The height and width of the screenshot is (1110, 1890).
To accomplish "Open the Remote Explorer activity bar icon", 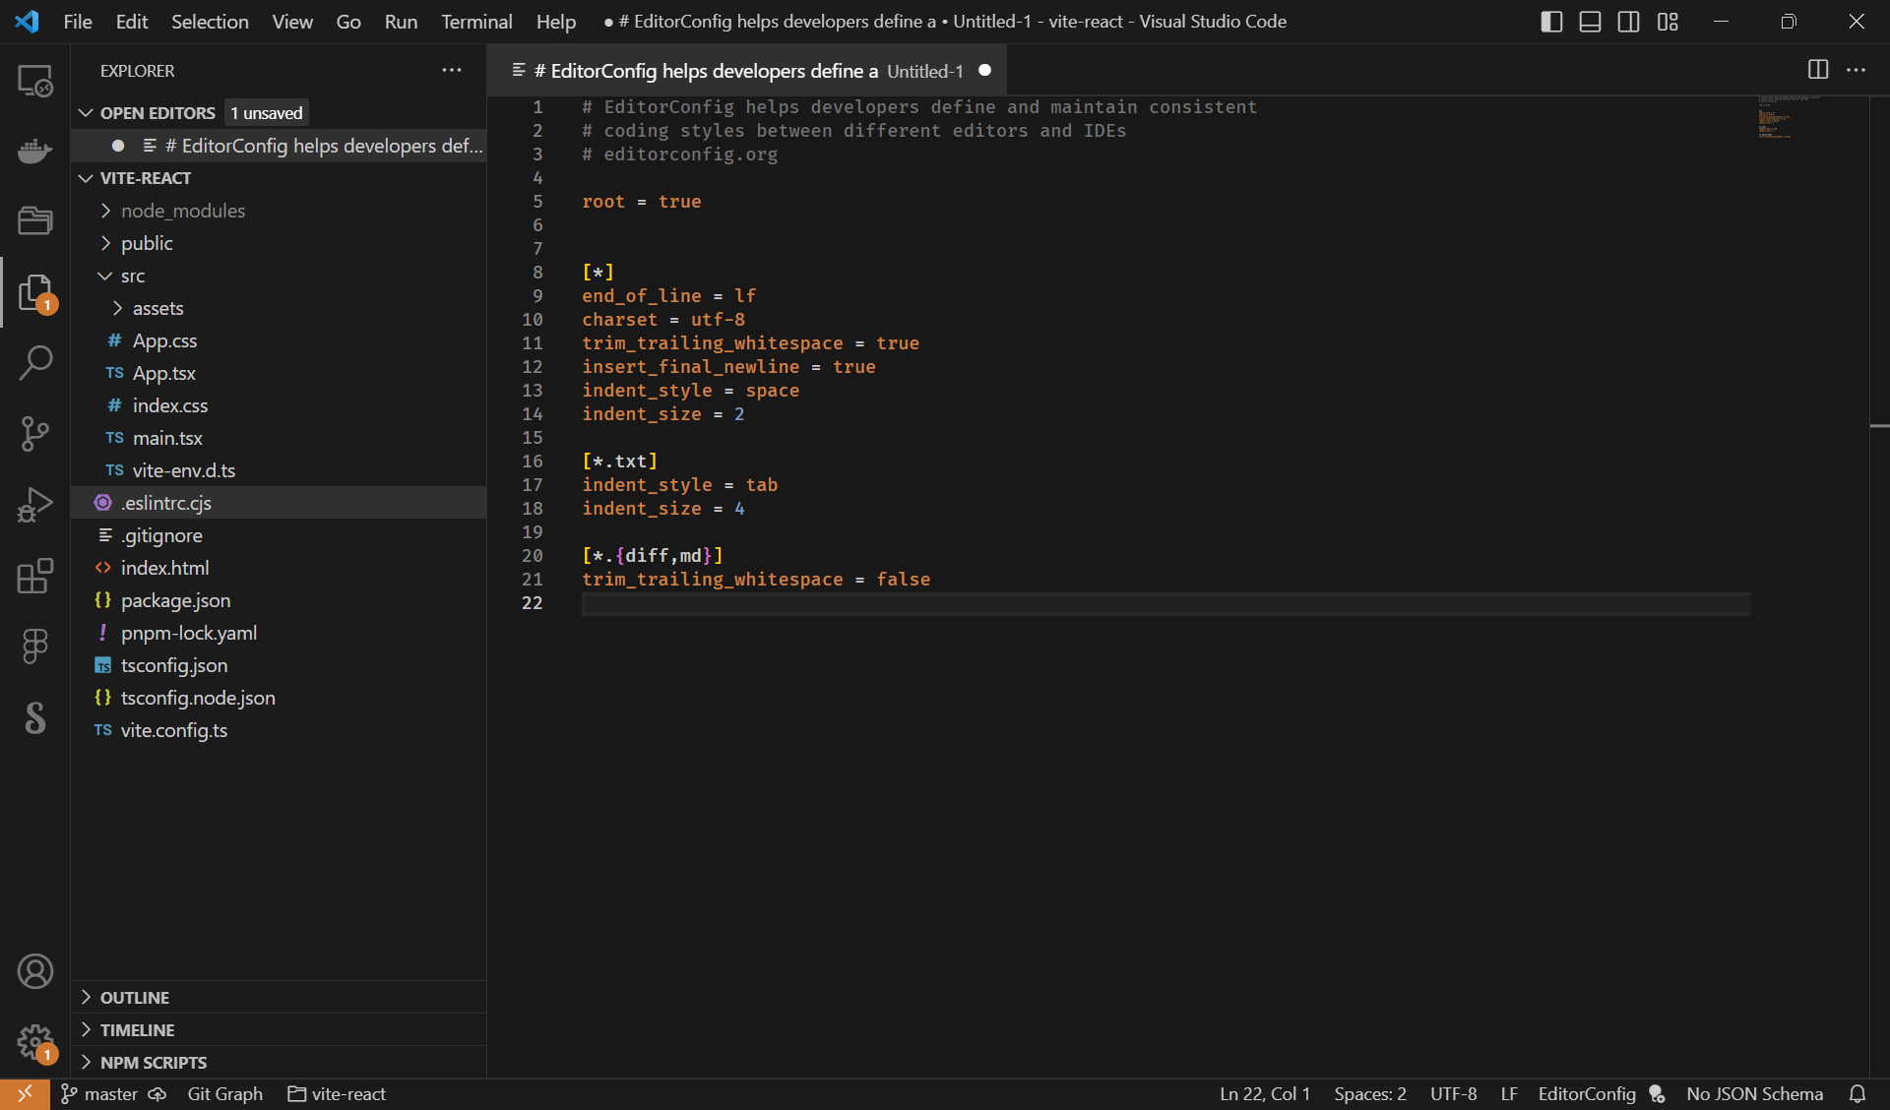I will pyautogui.click(x=35, y=81).
